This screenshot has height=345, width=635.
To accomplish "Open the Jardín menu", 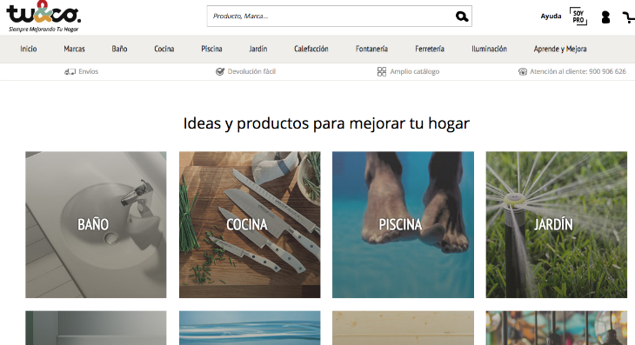I will pos(258,49).
